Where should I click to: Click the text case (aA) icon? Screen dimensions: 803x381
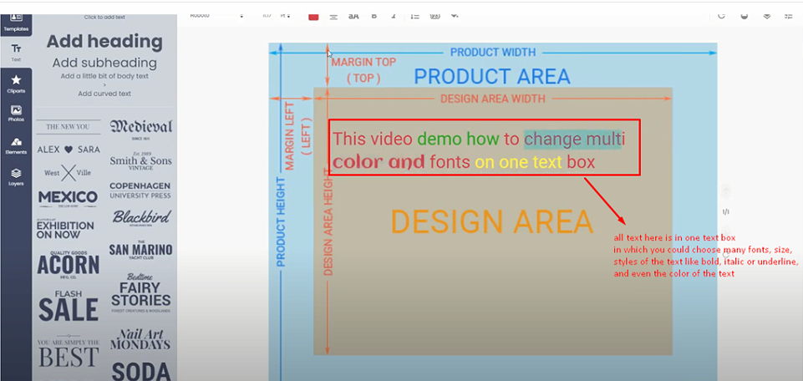[x=353, y=15]
